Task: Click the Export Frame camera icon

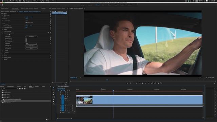Action: 158,83
